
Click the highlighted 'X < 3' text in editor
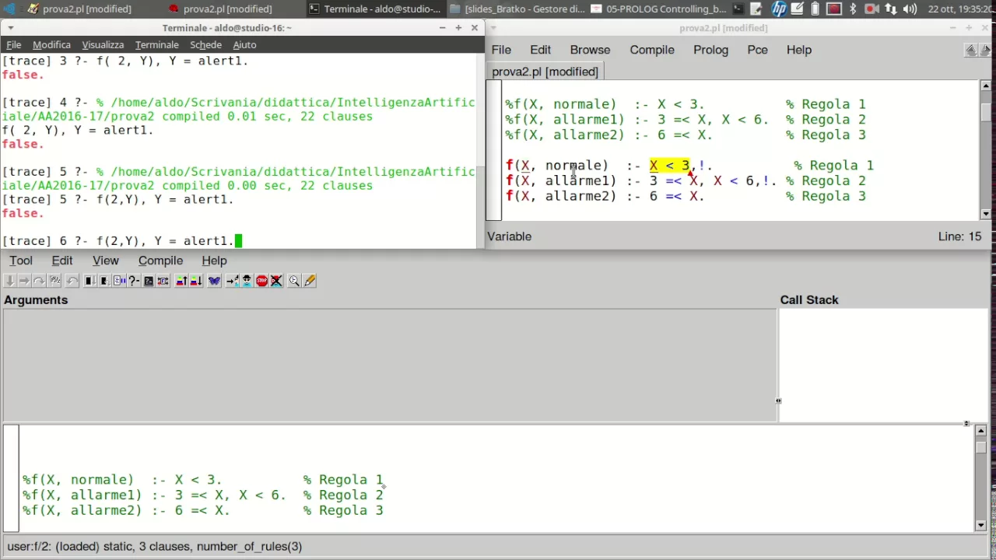pyautogui.click(x=670, y=166)
